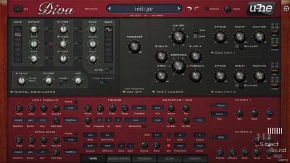Click the Octave knob
The height and width of the screenshot is (163, 290).
(x=34, y=29)
